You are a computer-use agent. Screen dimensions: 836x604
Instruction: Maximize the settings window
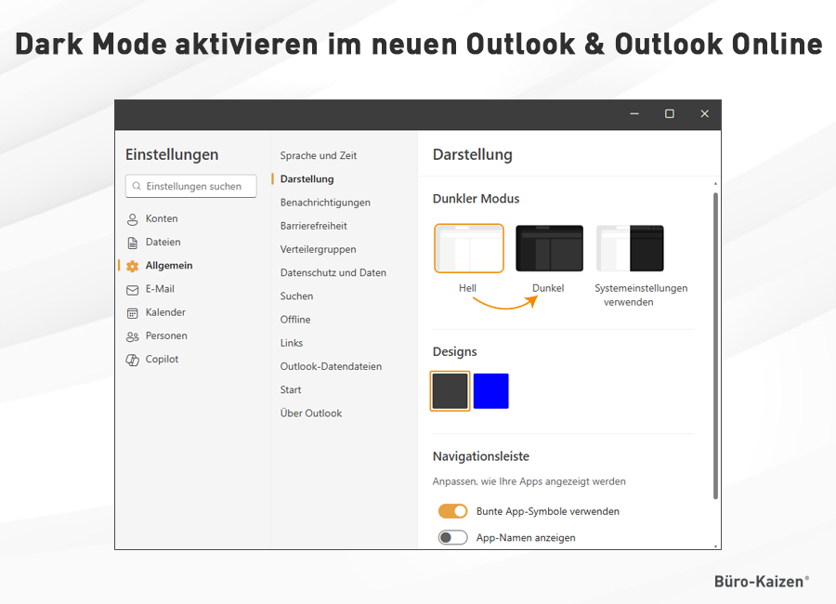click(670, 113)
